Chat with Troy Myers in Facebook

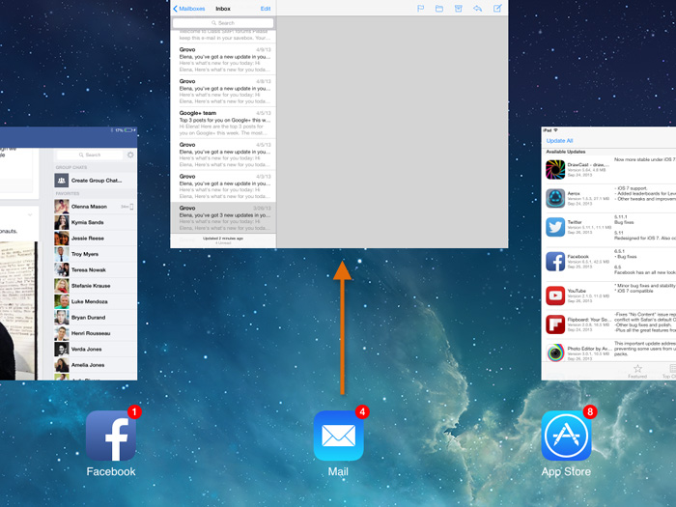pos(96,254)
